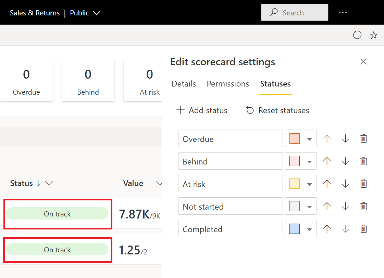Viewport: 384px width, 278px height.
Task: Click the At risk summary card
Action: tap(143, 81)
